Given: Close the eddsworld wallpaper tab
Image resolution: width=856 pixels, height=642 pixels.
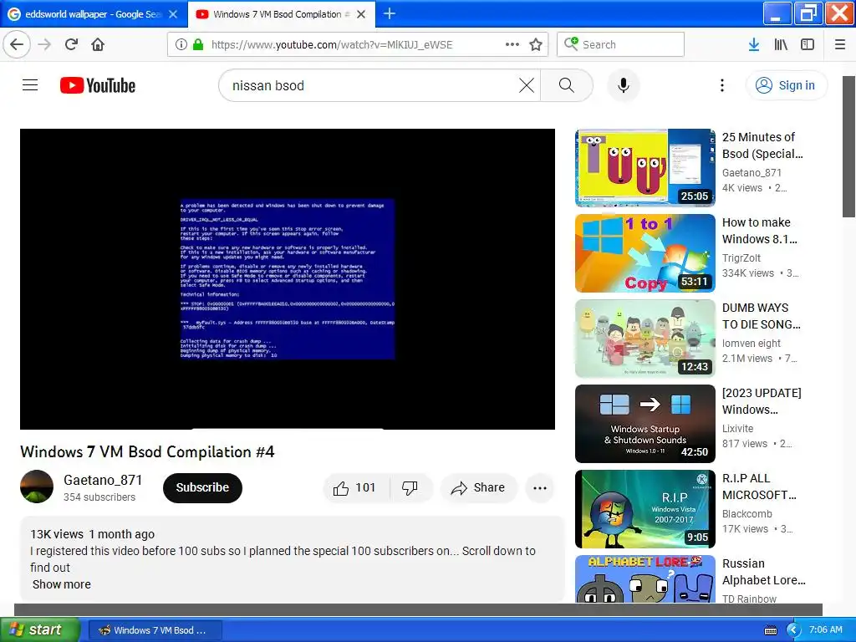Looking at the screenshot, I should (x=173, y=14).
